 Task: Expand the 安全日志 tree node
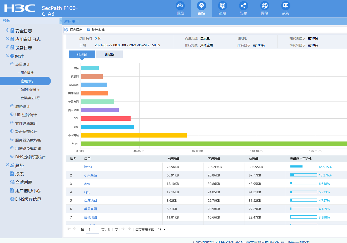point(8,31)
